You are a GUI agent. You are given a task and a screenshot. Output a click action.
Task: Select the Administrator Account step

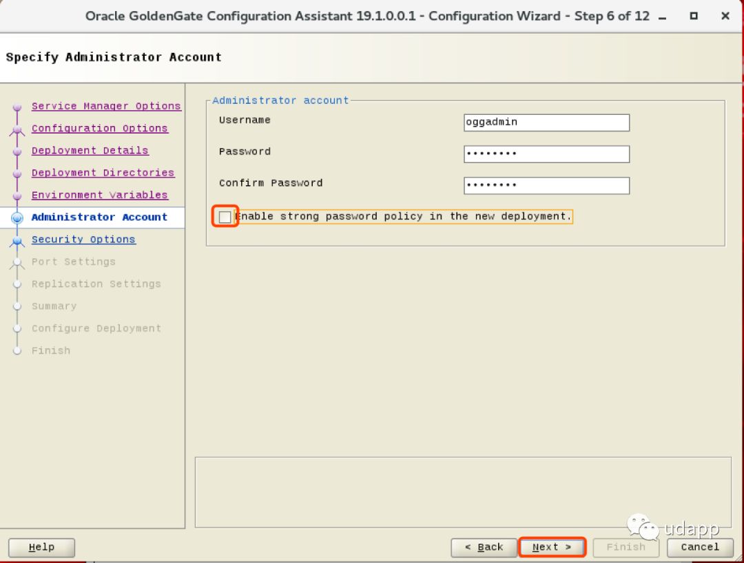point(99,217)
